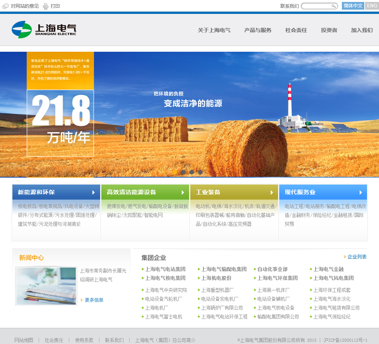
Task: Expand arrow on 高效清洁能源设备 header
Action: coord(183,192)
